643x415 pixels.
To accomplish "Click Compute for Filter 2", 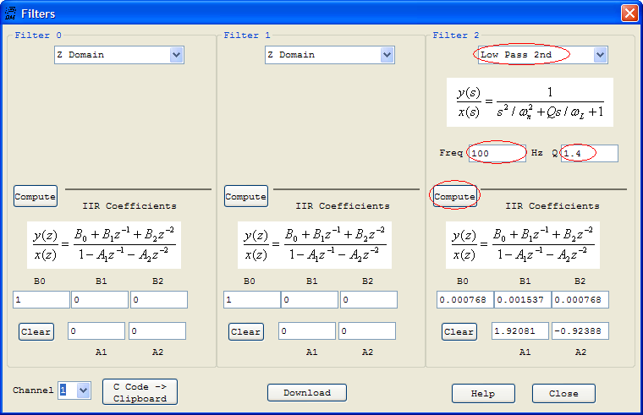I will [455, 196].
